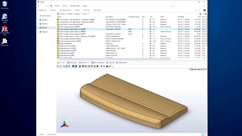Select the Hinge Mount LH.SLDPRT file
Image resolution: width=242 pixels, height=136 pixels.
67,48
